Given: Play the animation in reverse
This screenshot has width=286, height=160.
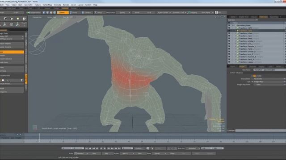Looking at the screenshot, I should point(101,148).
